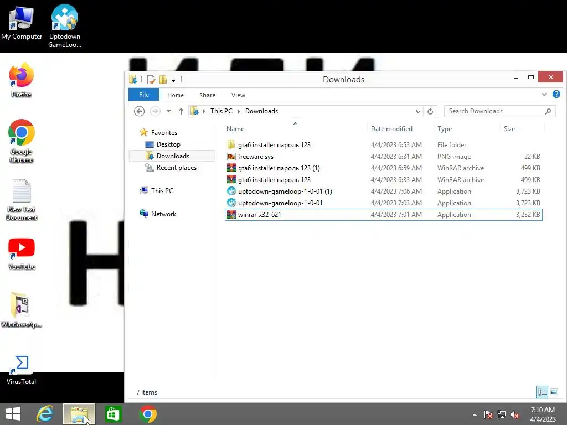Click Downloads folder icon in title bar
Image resolution: width=567 pixels, height=425 pixels.
click(x=133, y=79)
